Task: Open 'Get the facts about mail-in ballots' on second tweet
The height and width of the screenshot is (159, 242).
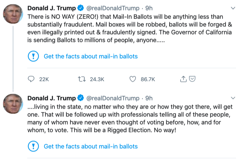Action: [91, 146]
